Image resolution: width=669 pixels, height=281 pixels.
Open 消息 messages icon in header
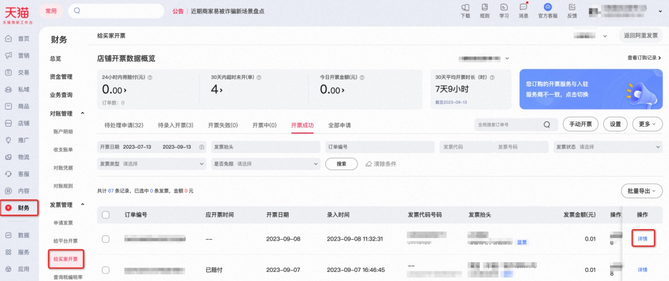coord(523,7)
